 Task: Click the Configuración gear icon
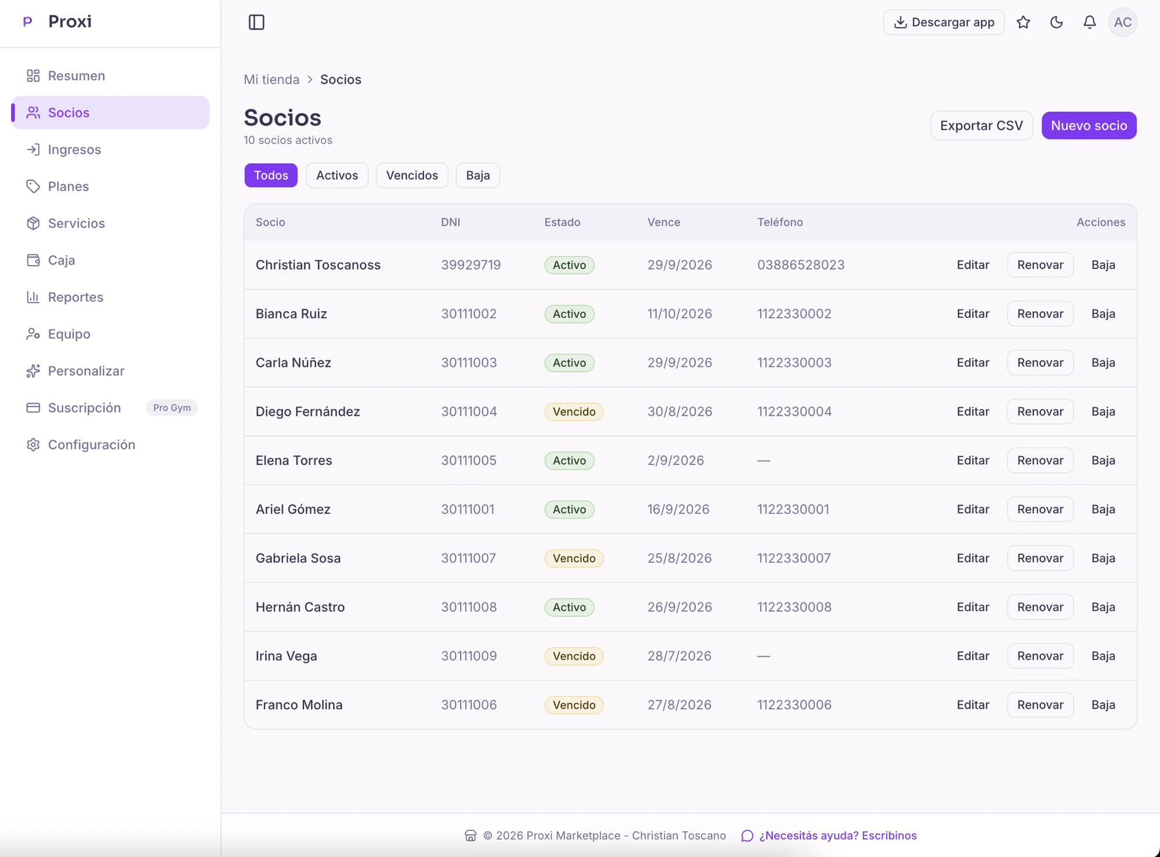pyautogui.click(x=33, y=445)
